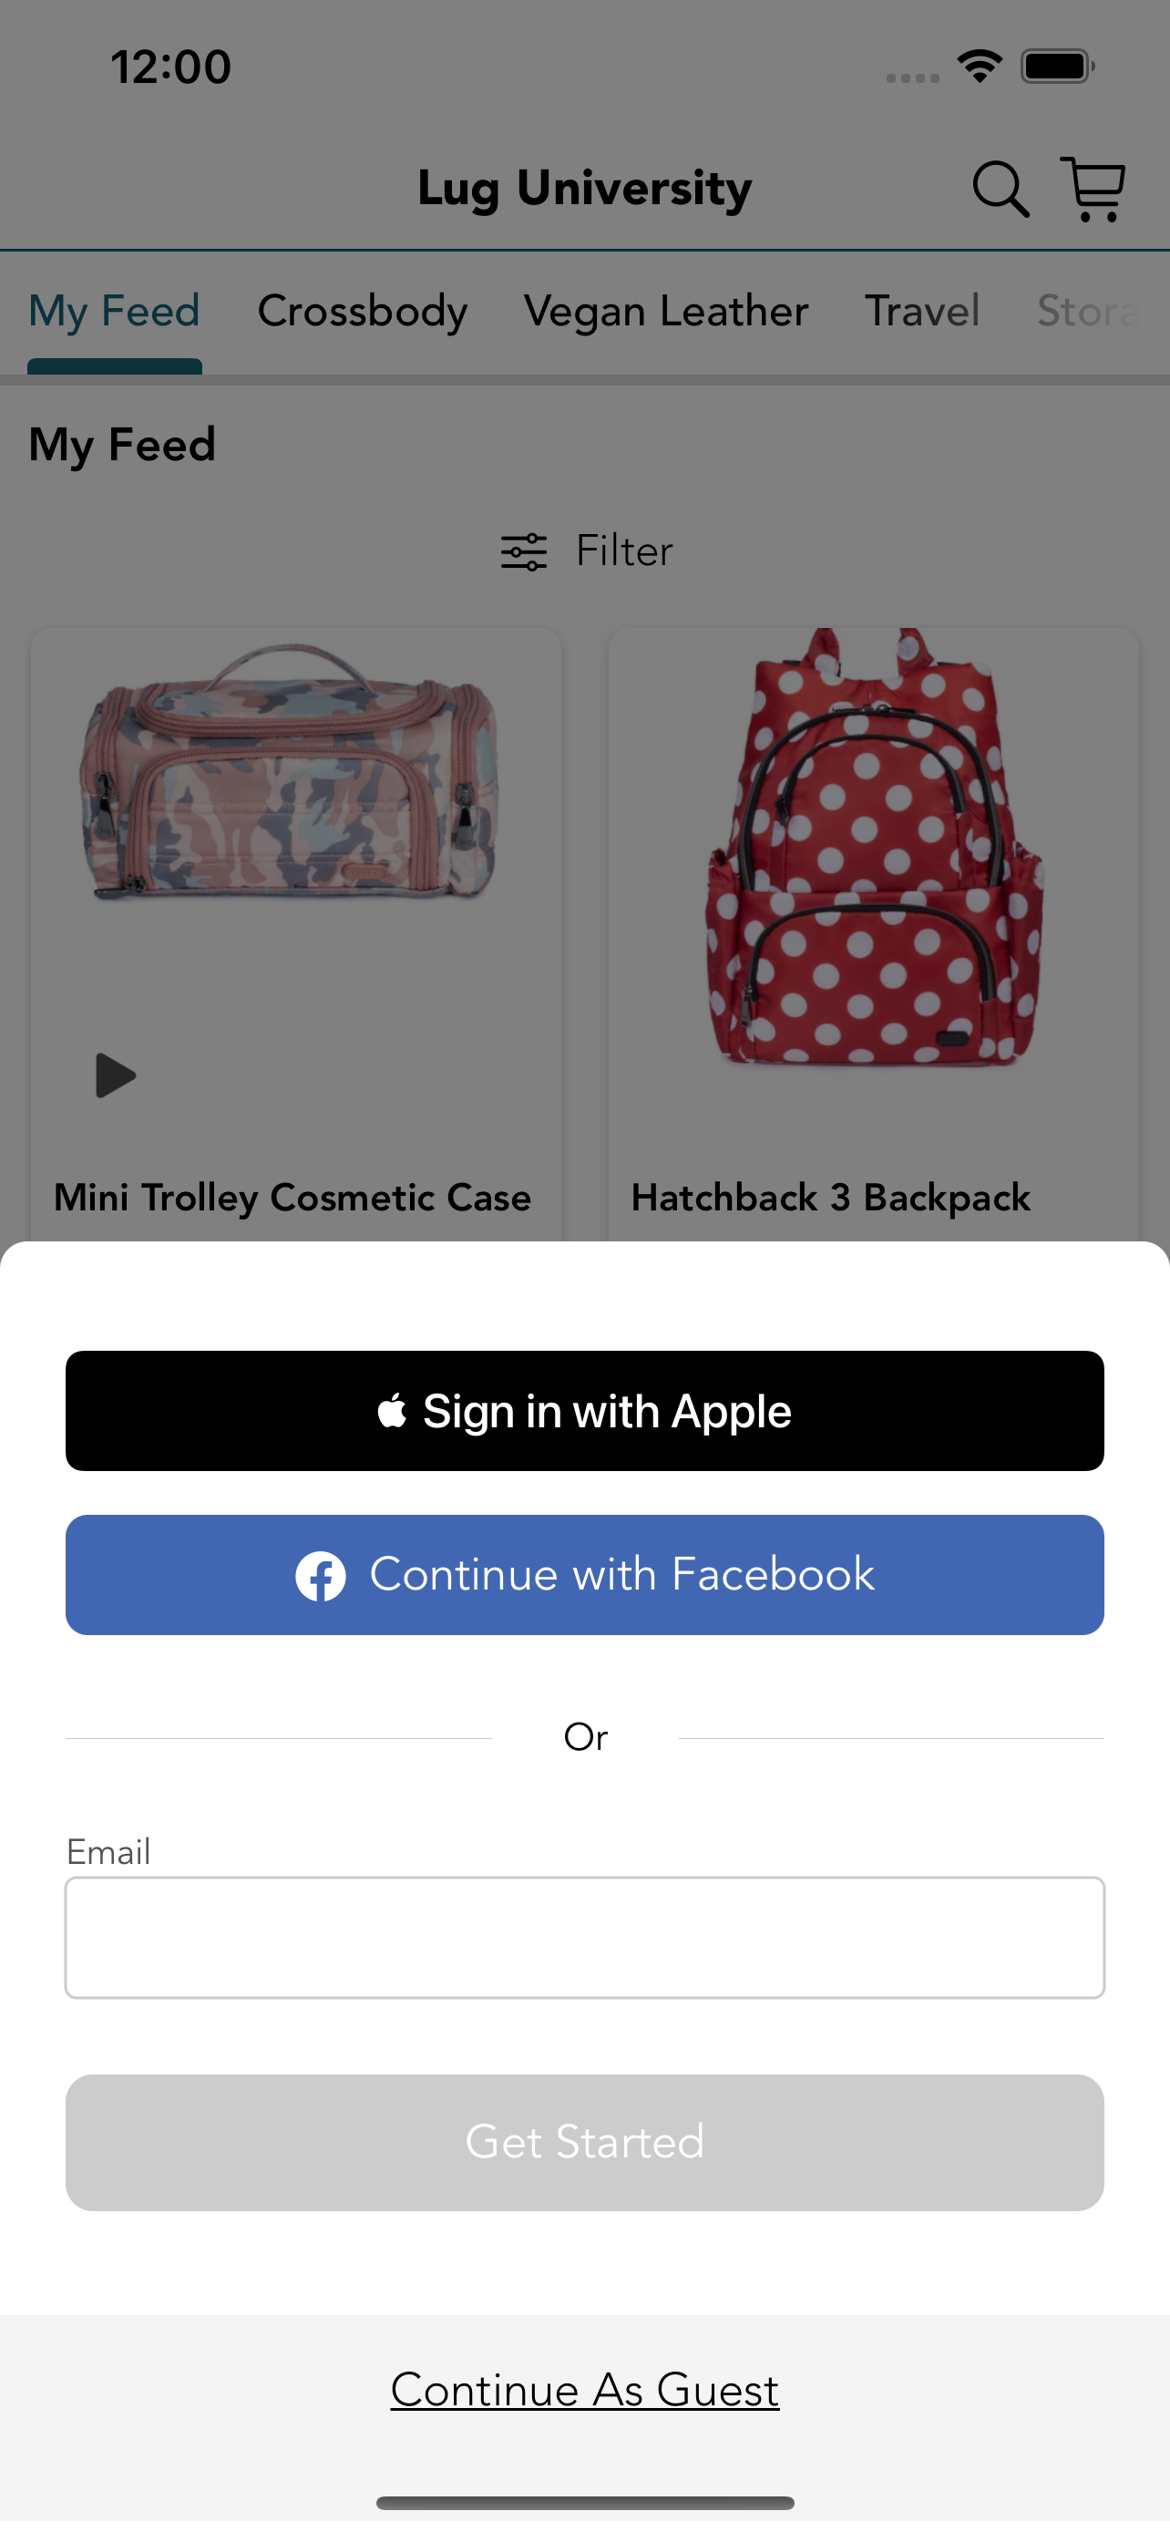Tap the Facebook logo icon

pyautogui.click(x=320, y=1576)
